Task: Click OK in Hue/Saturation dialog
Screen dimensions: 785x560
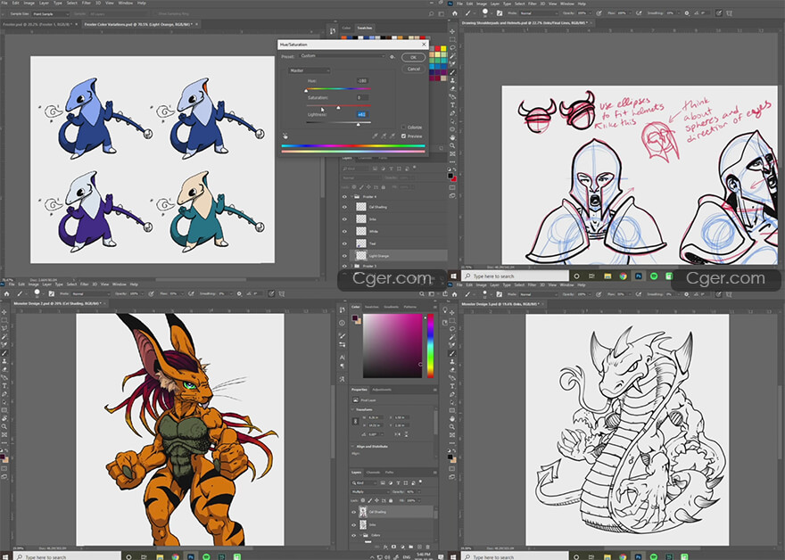Action: (x=414, y=58)
